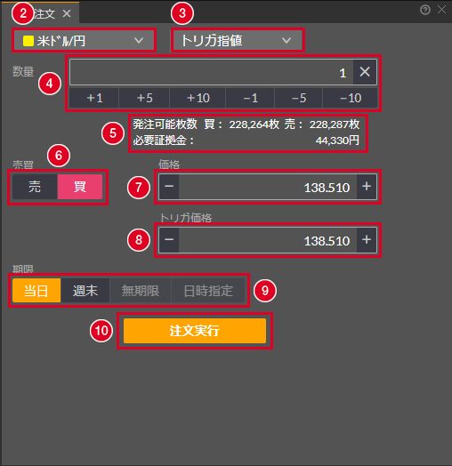Choose 日時指定 expiry option

pos(208,290)
